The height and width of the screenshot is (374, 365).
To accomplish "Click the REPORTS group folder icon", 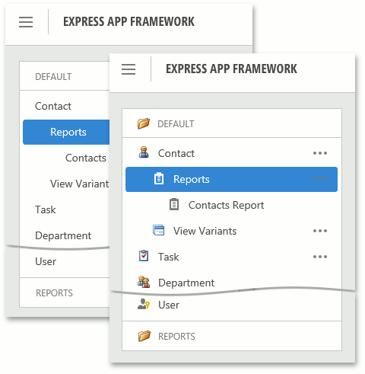I will coord(144,336).
